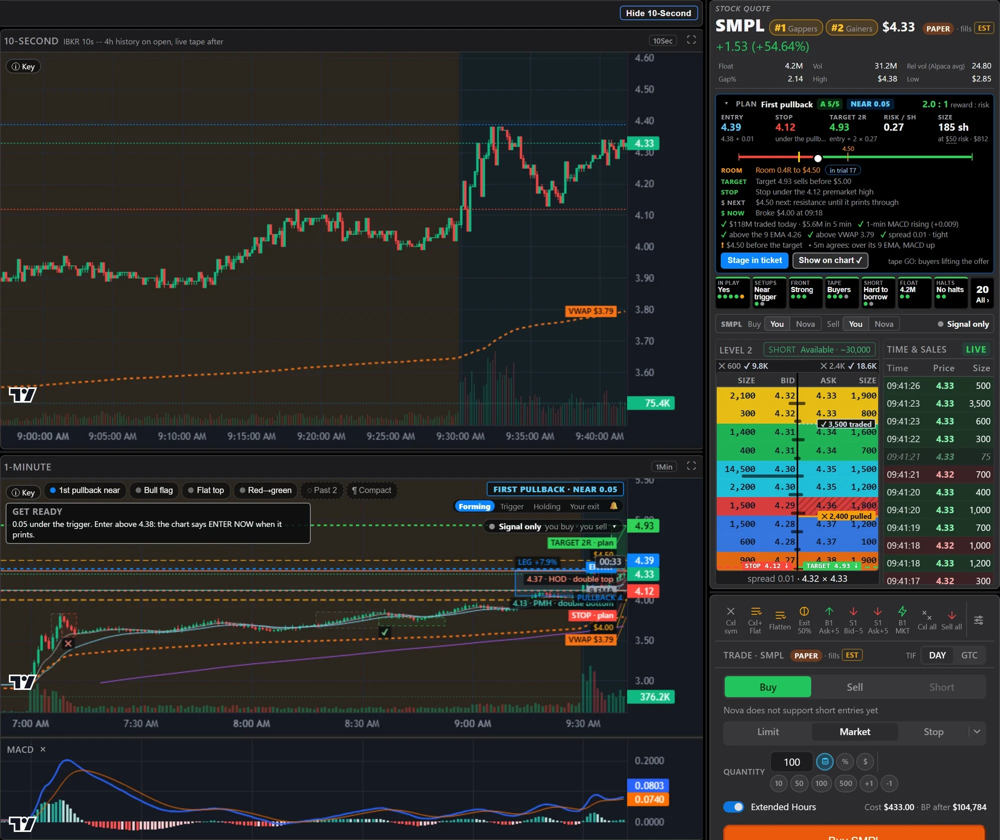
Task: Click the S1 Ask+5 sell arrow
Action: coord(877,611)
